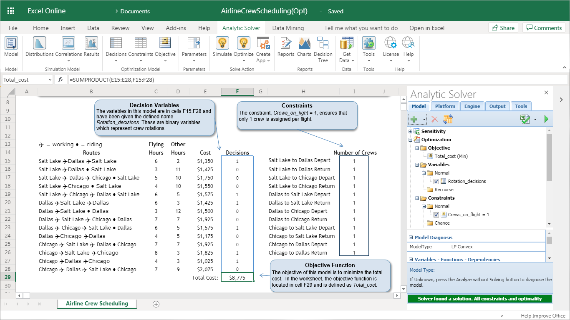Switch to the Data Mining ribbon tab

pyautogui.click(x=288, y=28)
